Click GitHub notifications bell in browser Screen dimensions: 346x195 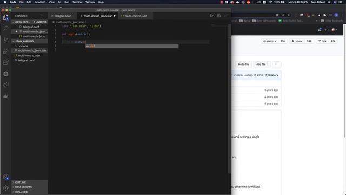pyautogui.click(x=320, y=30)
